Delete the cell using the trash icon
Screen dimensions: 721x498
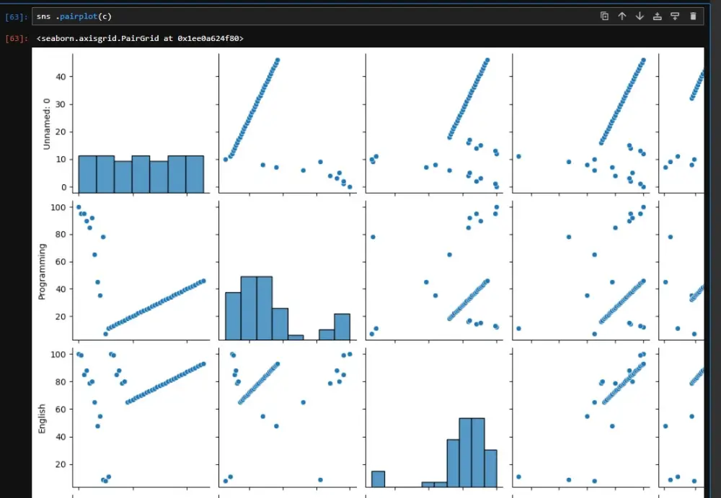click(x=693, y=16)
